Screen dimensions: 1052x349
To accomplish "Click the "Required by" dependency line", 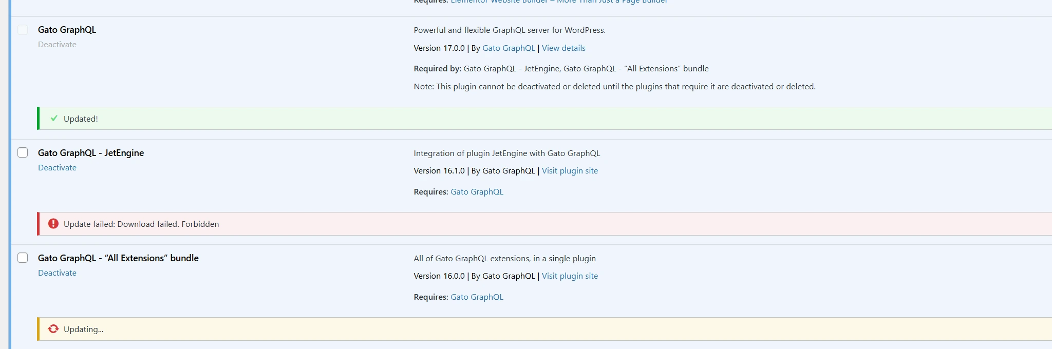I will click(x=561, y=69).
